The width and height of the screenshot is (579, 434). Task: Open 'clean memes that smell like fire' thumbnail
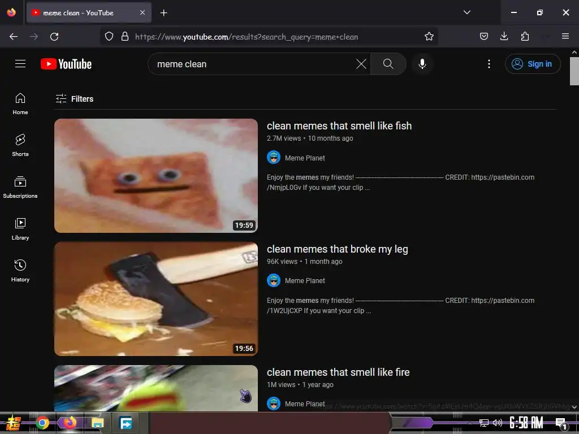click(x=156, y=388)
